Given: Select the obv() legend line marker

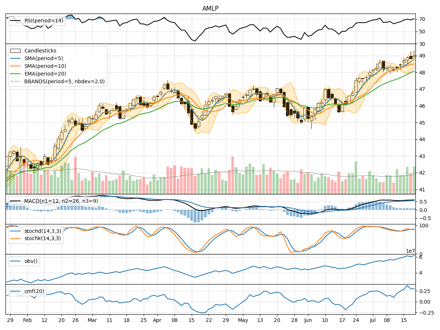Looking at the screenshot, I should [x=15, y=261].
